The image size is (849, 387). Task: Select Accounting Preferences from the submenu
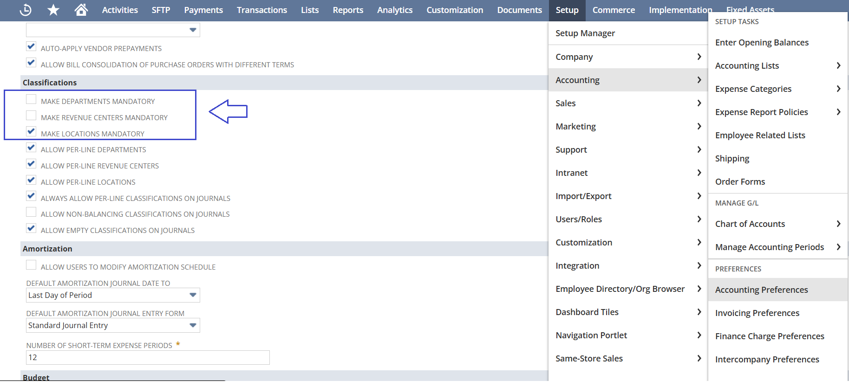(x=761, y=290)
